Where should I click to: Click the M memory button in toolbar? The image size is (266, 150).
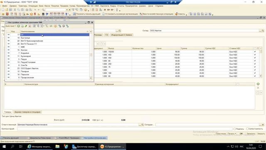point(105,10)
